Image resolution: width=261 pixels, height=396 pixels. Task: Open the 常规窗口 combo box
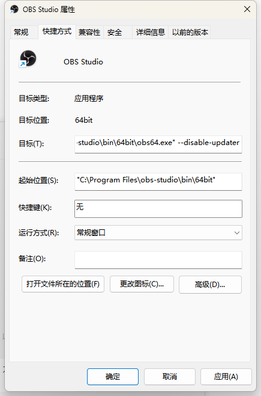pyautogui.click(x=158, y=232)
